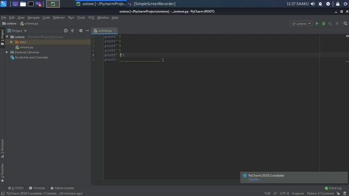The image size is (349, 196).
Task: Click the log out icon in top panel
Action: pyautogui.click(x=345, y=4)
